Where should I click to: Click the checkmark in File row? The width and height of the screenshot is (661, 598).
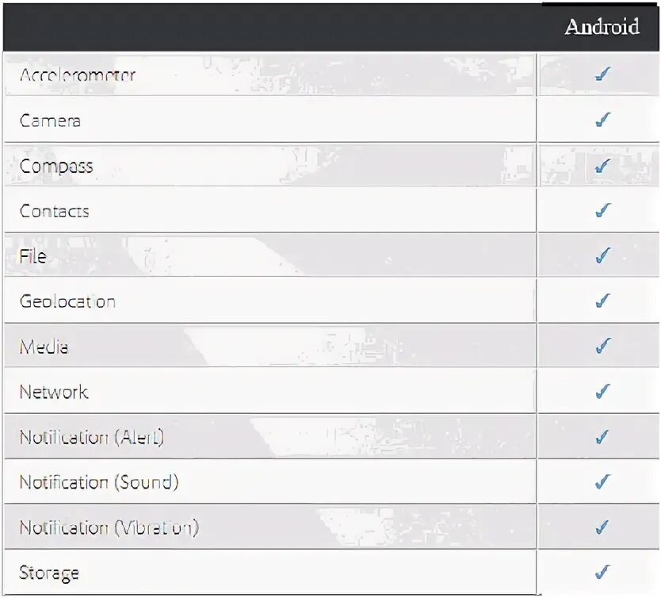point(602,256)
